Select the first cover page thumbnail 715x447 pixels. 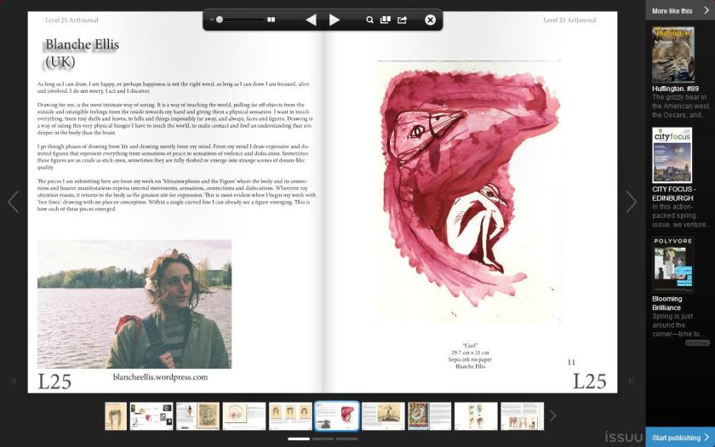(116, 416)
